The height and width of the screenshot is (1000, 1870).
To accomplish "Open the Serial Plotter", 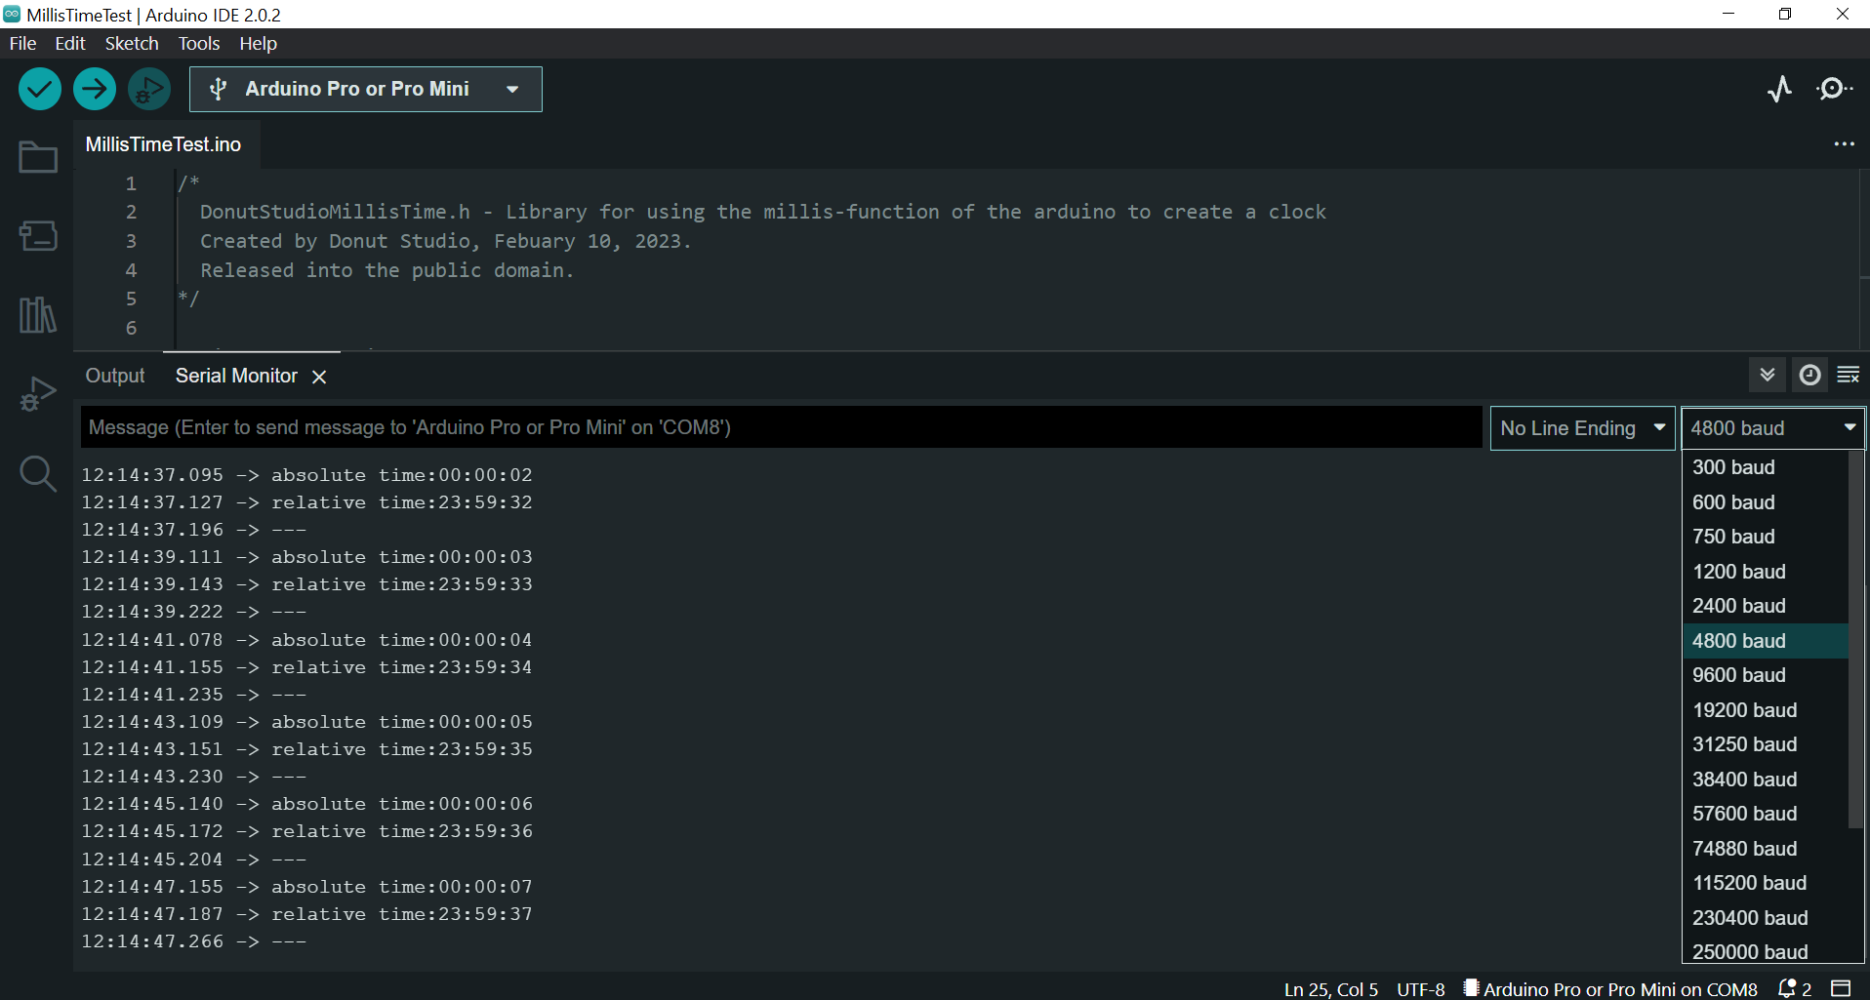I will click(1780, 89).
